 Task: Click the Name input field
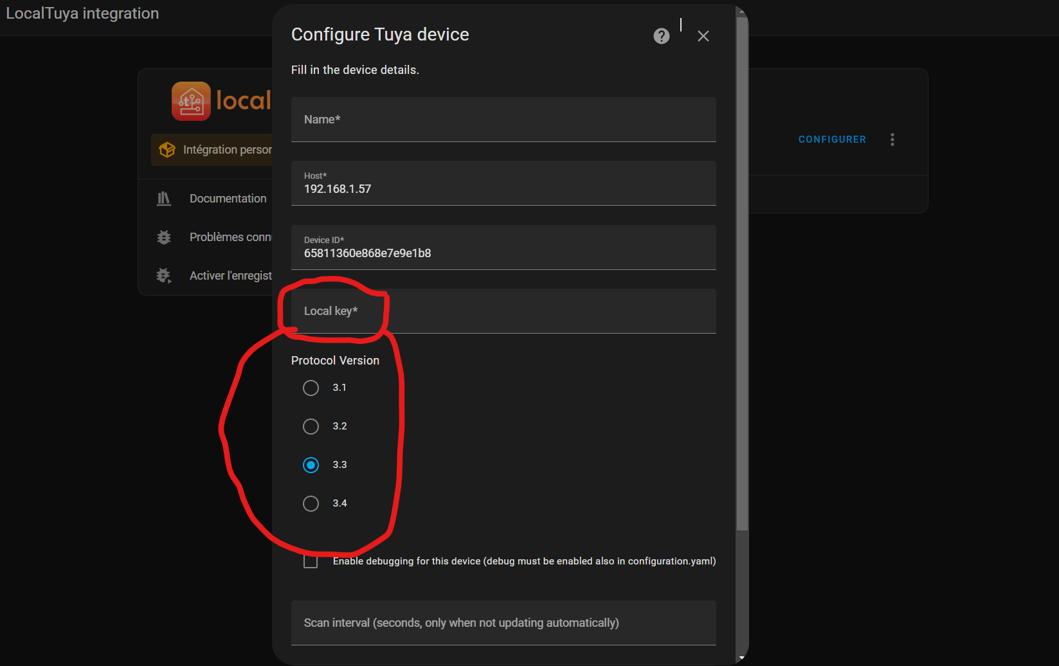click(x=503, y=120)
